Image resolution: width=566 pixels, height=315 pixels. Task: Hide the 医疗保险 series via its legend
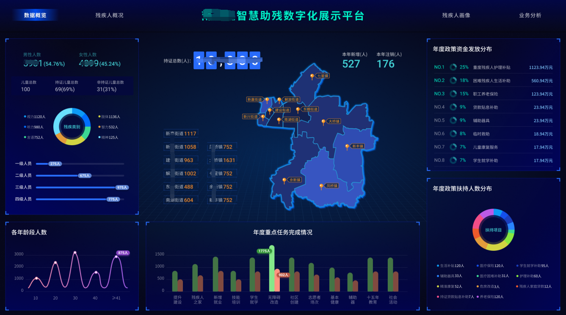tap(490, 266)
